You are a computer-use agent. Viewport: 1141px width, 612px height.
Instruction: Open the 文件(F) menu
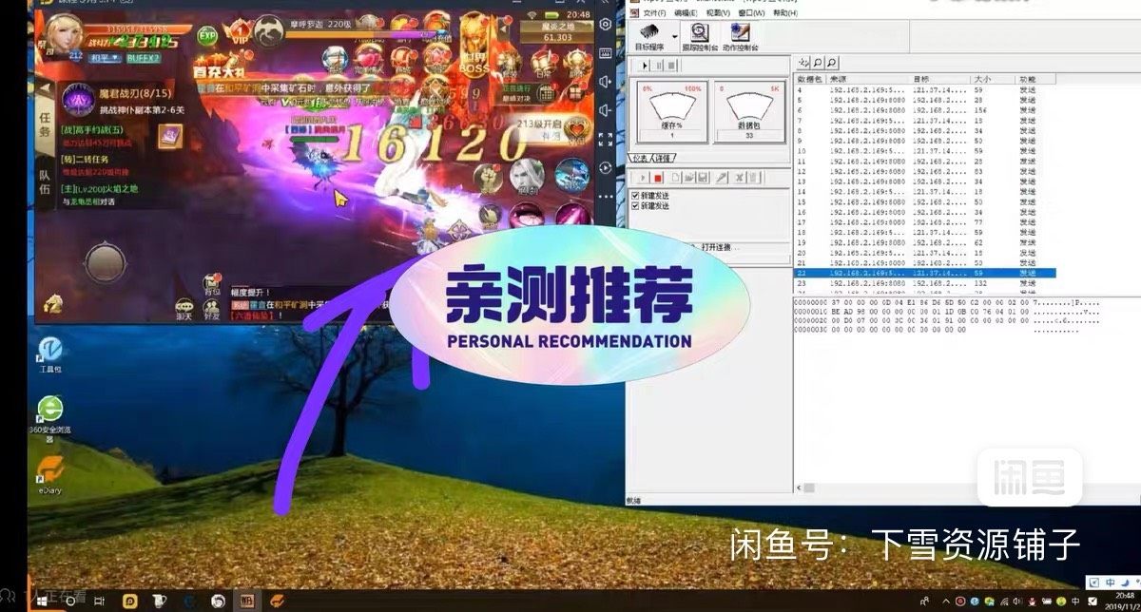point(654,13)
